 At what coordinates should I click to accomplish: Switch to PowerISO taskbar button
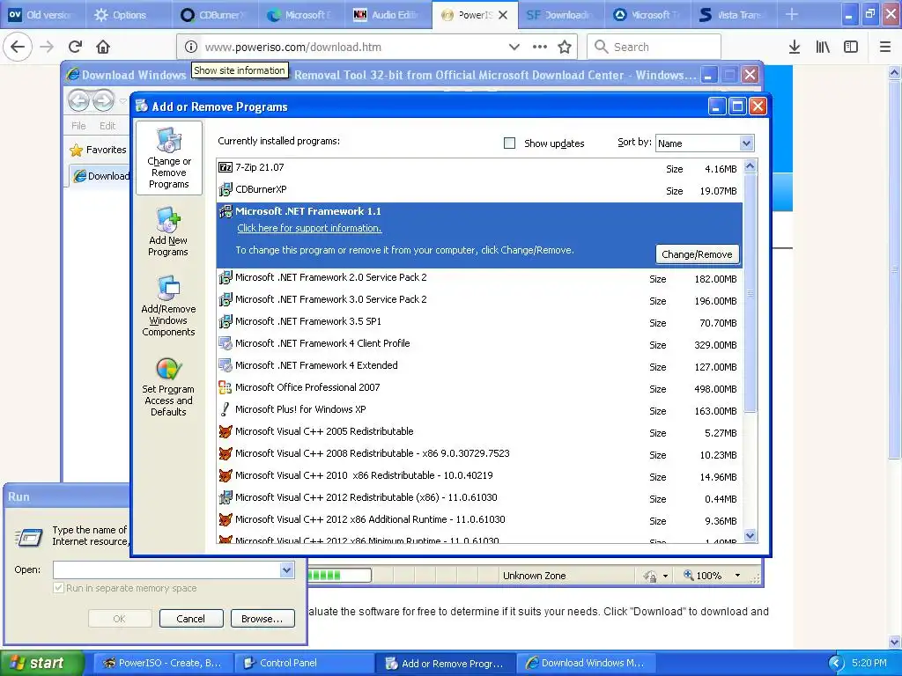coord(162,663)
